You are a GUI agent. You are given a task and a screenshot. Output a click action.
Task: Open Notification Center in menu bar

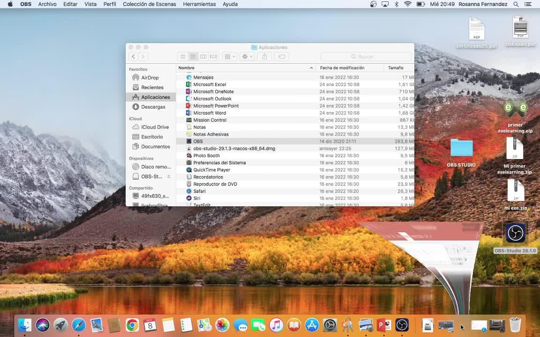[528, 4]
